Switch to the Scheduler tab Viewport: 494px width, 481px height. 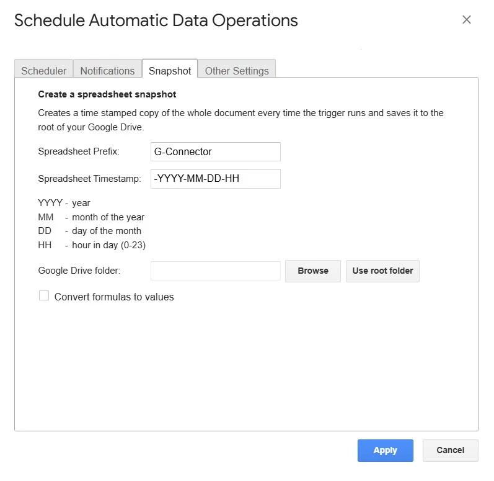tap(43, 71)
